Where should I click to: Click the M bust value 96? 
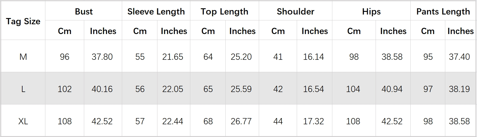[65, 57]
